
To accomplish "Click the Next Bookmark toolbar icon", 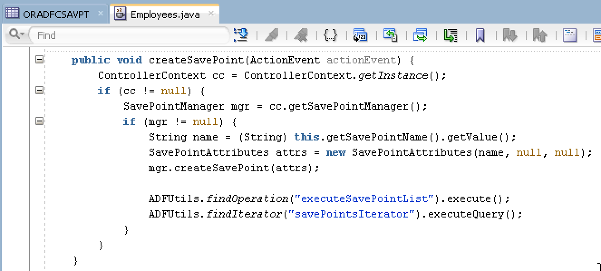I will click(x=509, y=34).
